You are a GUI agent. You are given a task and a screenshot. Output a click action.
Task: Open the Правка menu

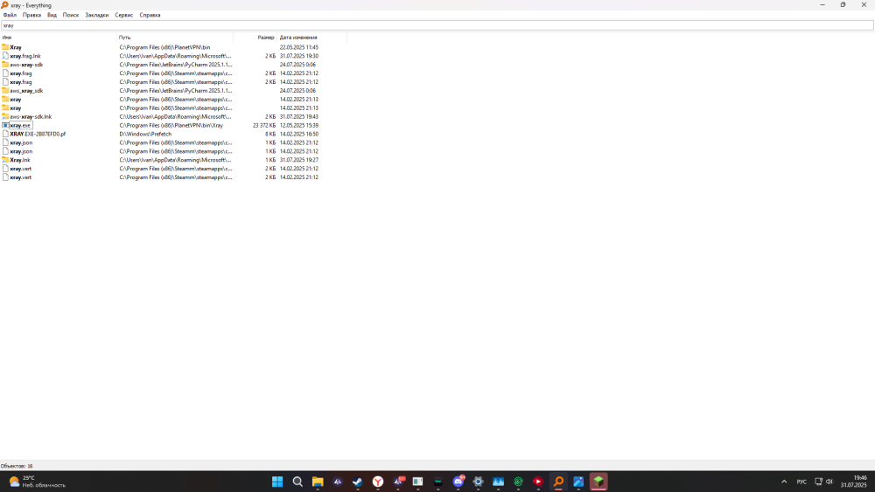click(x=31, y=15)
